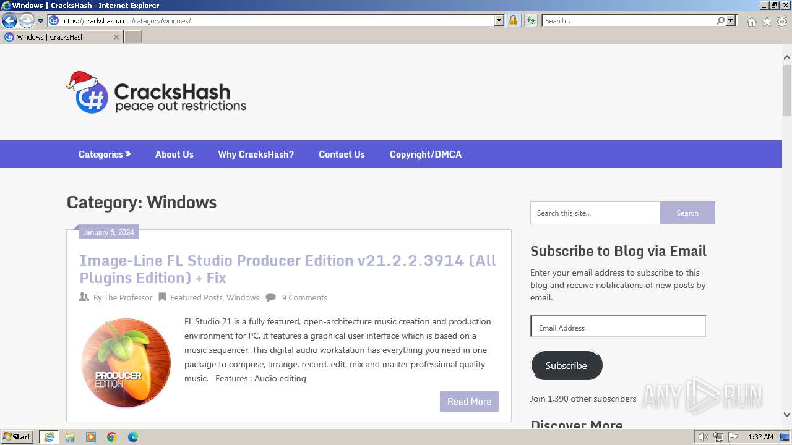The height and width of the screenshot is (445, 792).
Task: Open the Image-Line FL Studio post title
Action: coord(288,269)
